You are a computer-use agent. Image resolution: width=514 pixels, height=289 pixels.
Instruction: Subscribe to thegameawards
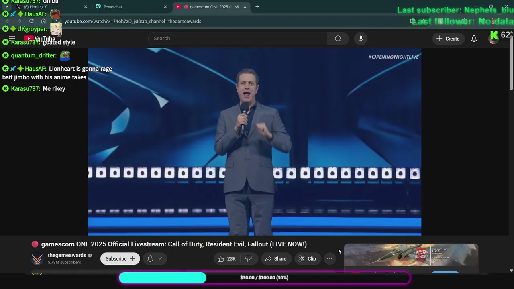click(120, 258)
